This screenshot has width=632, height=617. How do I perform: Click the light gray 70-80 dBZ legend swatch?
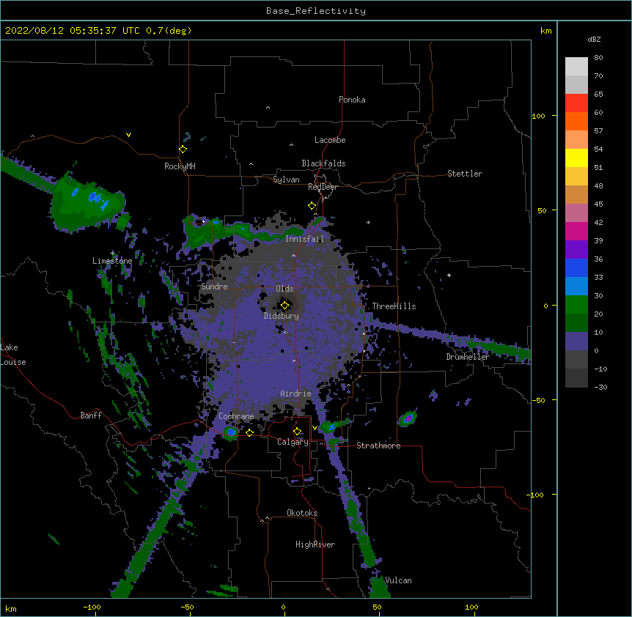click(x=576, y=67)
